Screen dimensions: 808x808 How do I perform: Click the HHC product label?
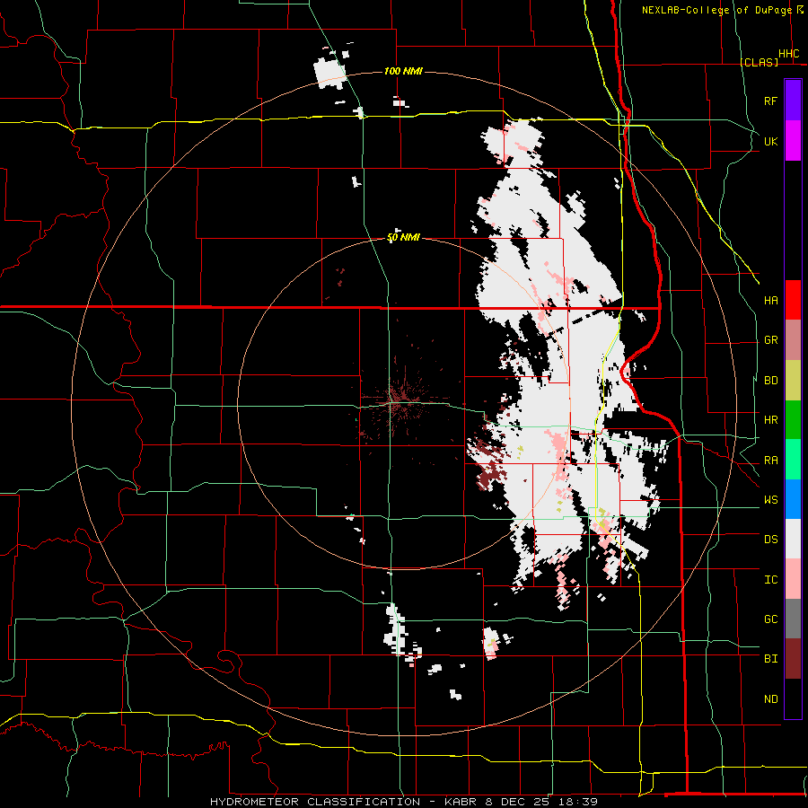click(x=789, y=54)
